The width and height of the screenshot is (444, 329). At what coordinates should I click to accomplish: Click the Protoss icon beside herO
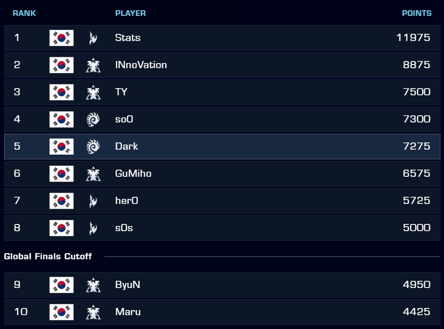[x=93, y=201]
